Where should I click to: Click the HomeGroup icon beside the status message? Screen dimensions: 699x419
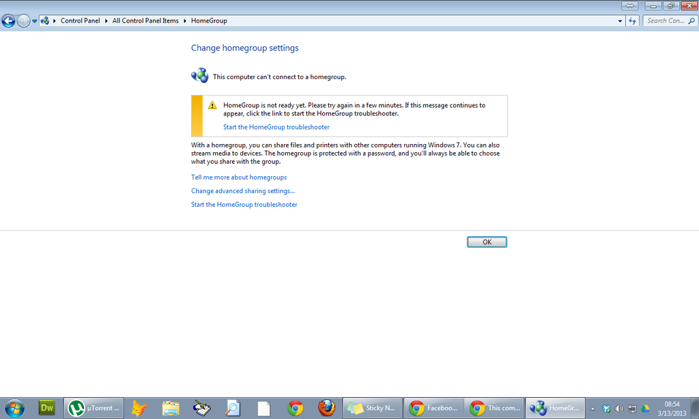coord(199,75)
